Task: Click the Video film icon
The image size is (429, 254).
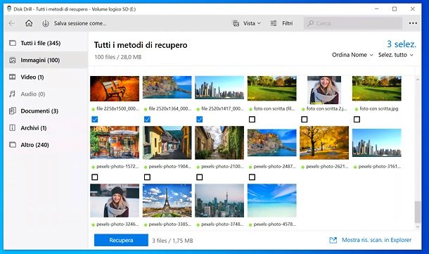Action: tap(13, 77)
